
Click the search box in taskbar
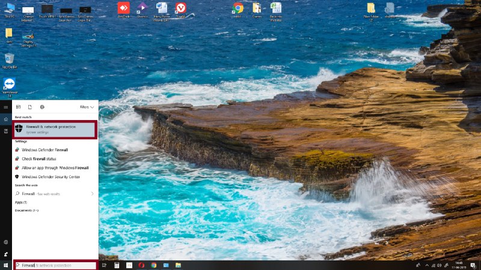[x=55, y=265]
